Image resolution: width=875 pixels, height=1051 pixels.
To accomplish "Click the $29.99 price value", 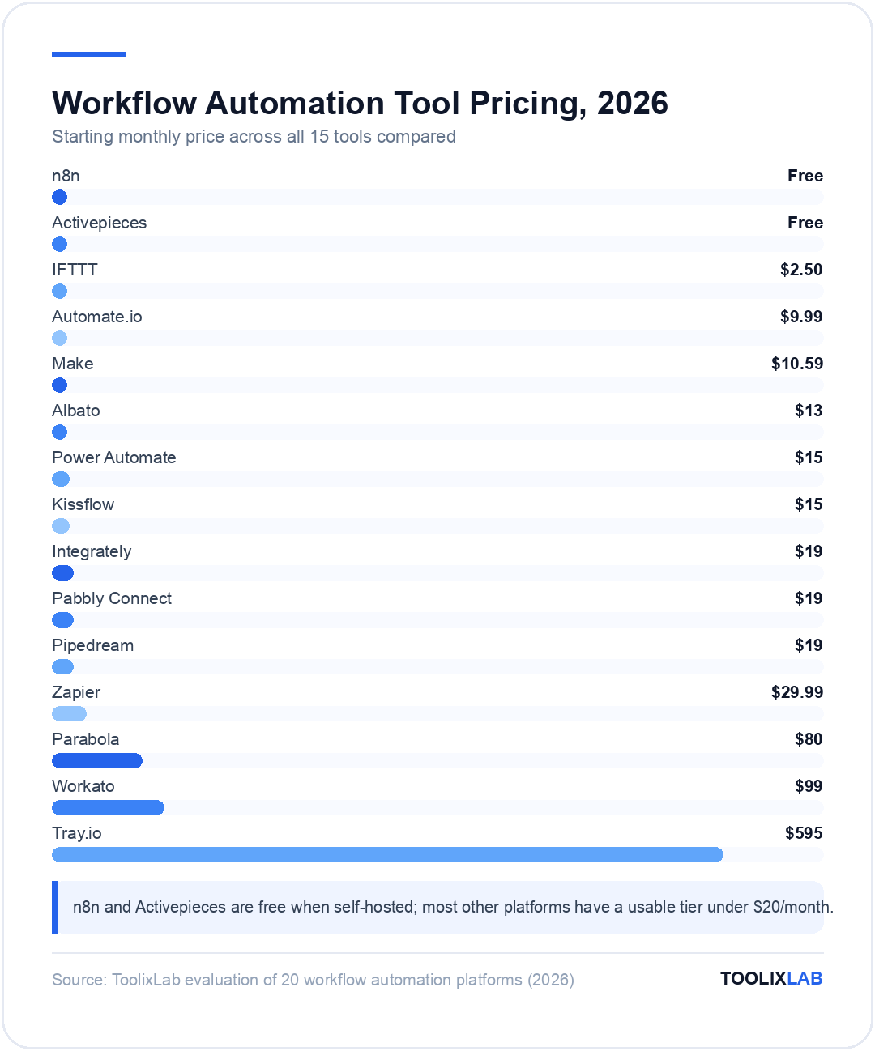I will [797, 692].
